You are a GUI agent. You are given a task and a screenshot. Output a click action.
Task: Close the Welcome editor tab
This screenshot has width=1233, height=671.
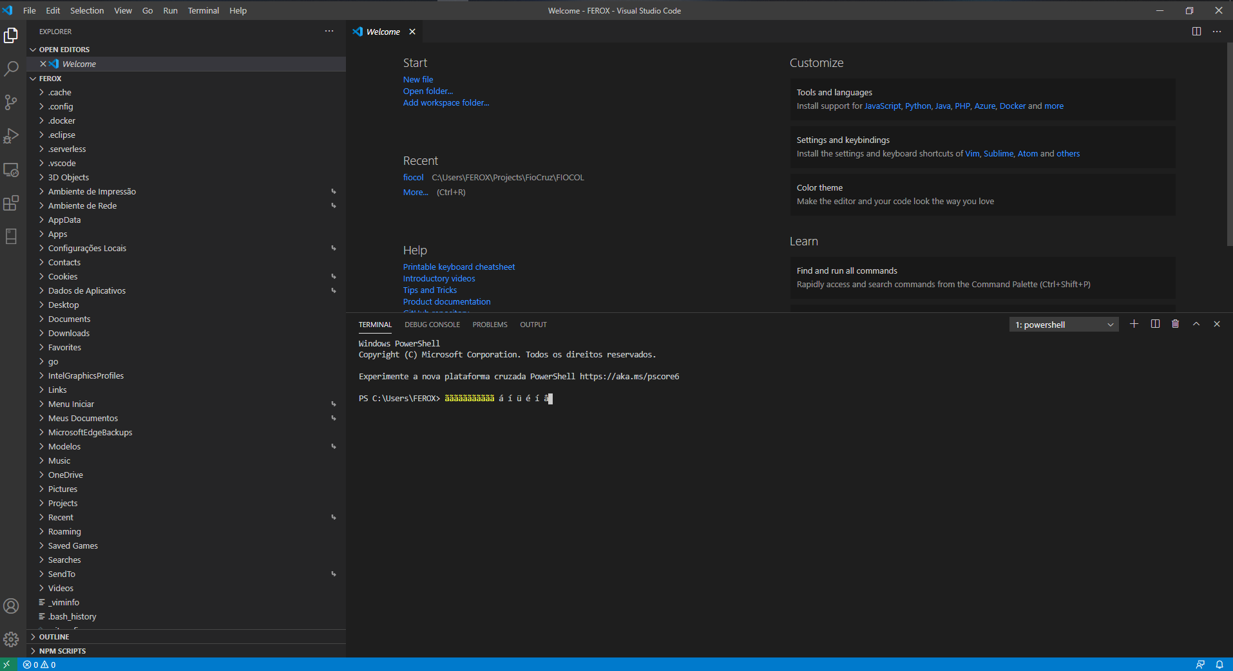[412, 32]
